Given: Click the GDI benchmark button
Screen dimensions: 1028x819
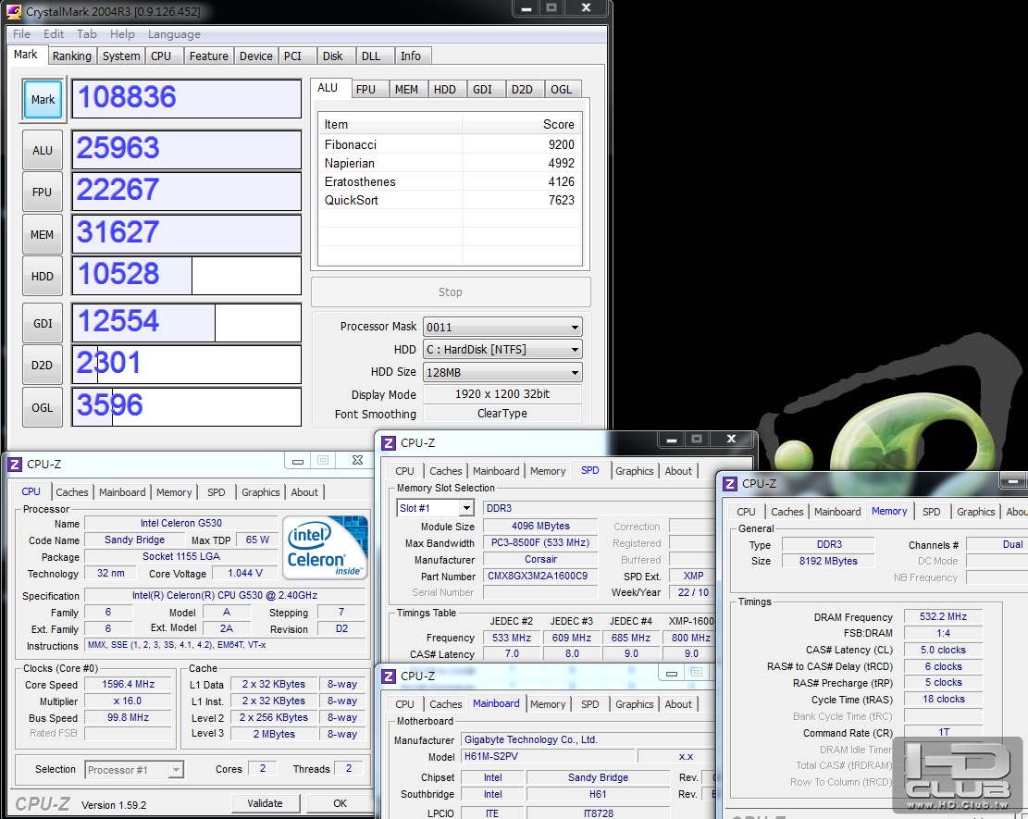Looking at the screenshot, I should 43,323.
